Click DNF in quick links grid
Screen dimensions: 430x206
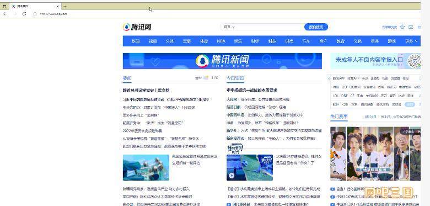pyautogui.click(x=345, y=96)
